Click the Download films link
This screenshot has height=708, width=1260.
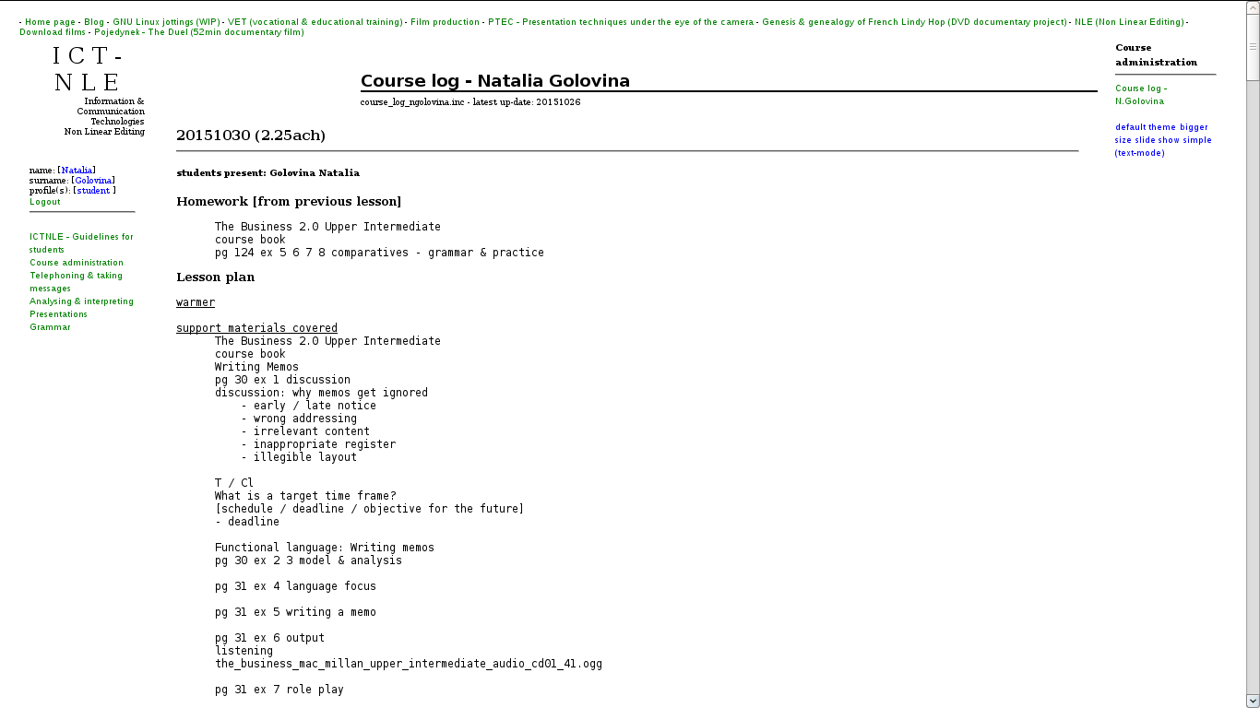53,32
